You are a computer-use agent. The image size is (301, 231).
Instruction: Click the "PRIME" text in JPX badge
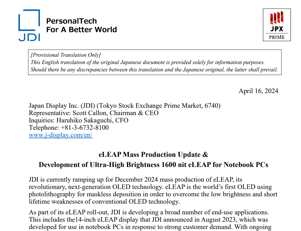pyautogui.click(x=276, y=37)
